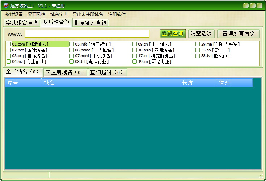The height and width of the screenshot is (181, 266).
Task: Check the 02.net 国际域名 checkbox
Action: click(9, 50)
